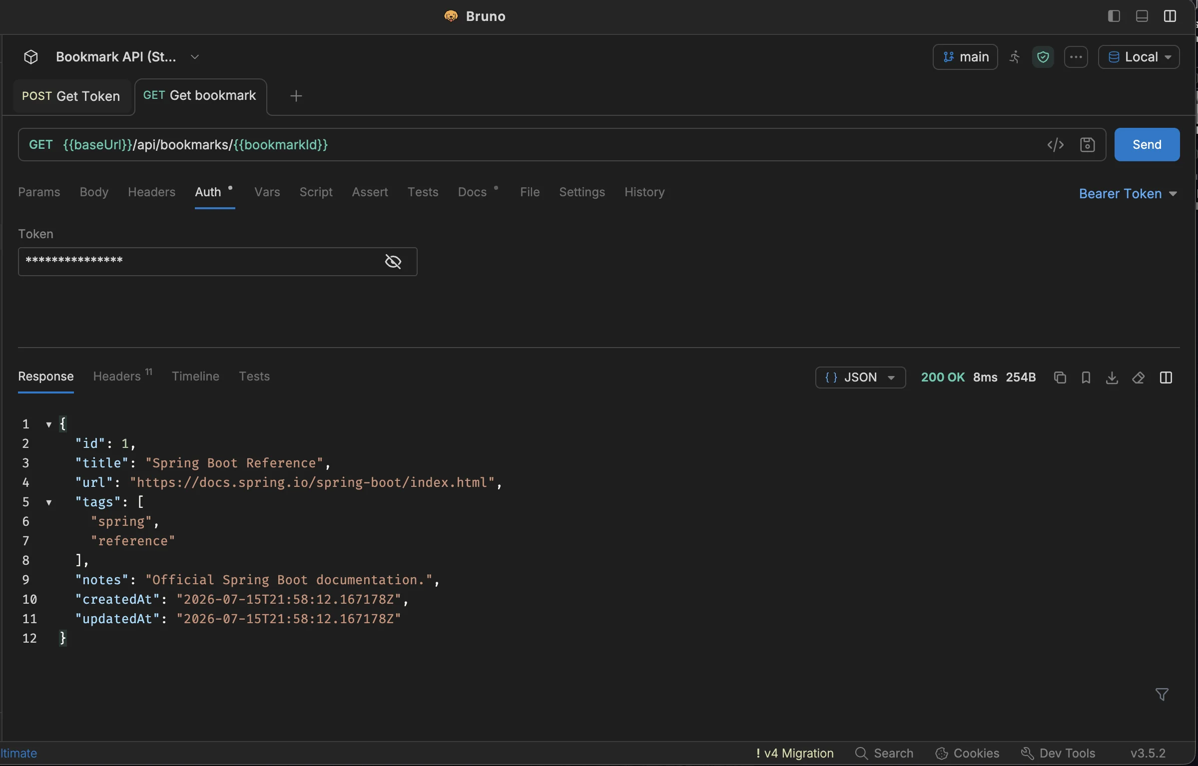Open Dev Tools in the status bar
The width and height of the screenshot is (1198, 766).
[x=1058, y=754]
